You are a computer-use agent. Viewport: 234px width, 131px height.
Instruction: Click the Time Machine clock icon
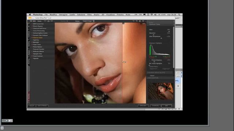click(x=148, y=15)
